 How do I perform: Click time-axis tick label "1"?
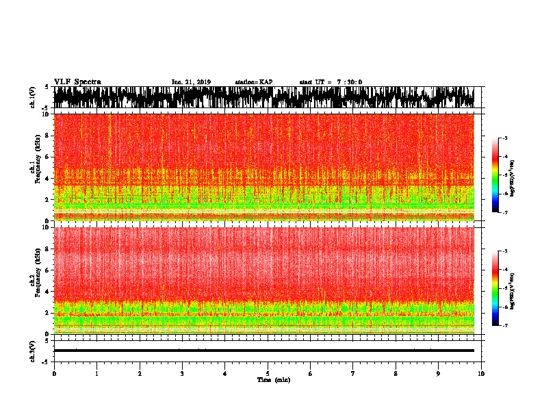point(96,374)
